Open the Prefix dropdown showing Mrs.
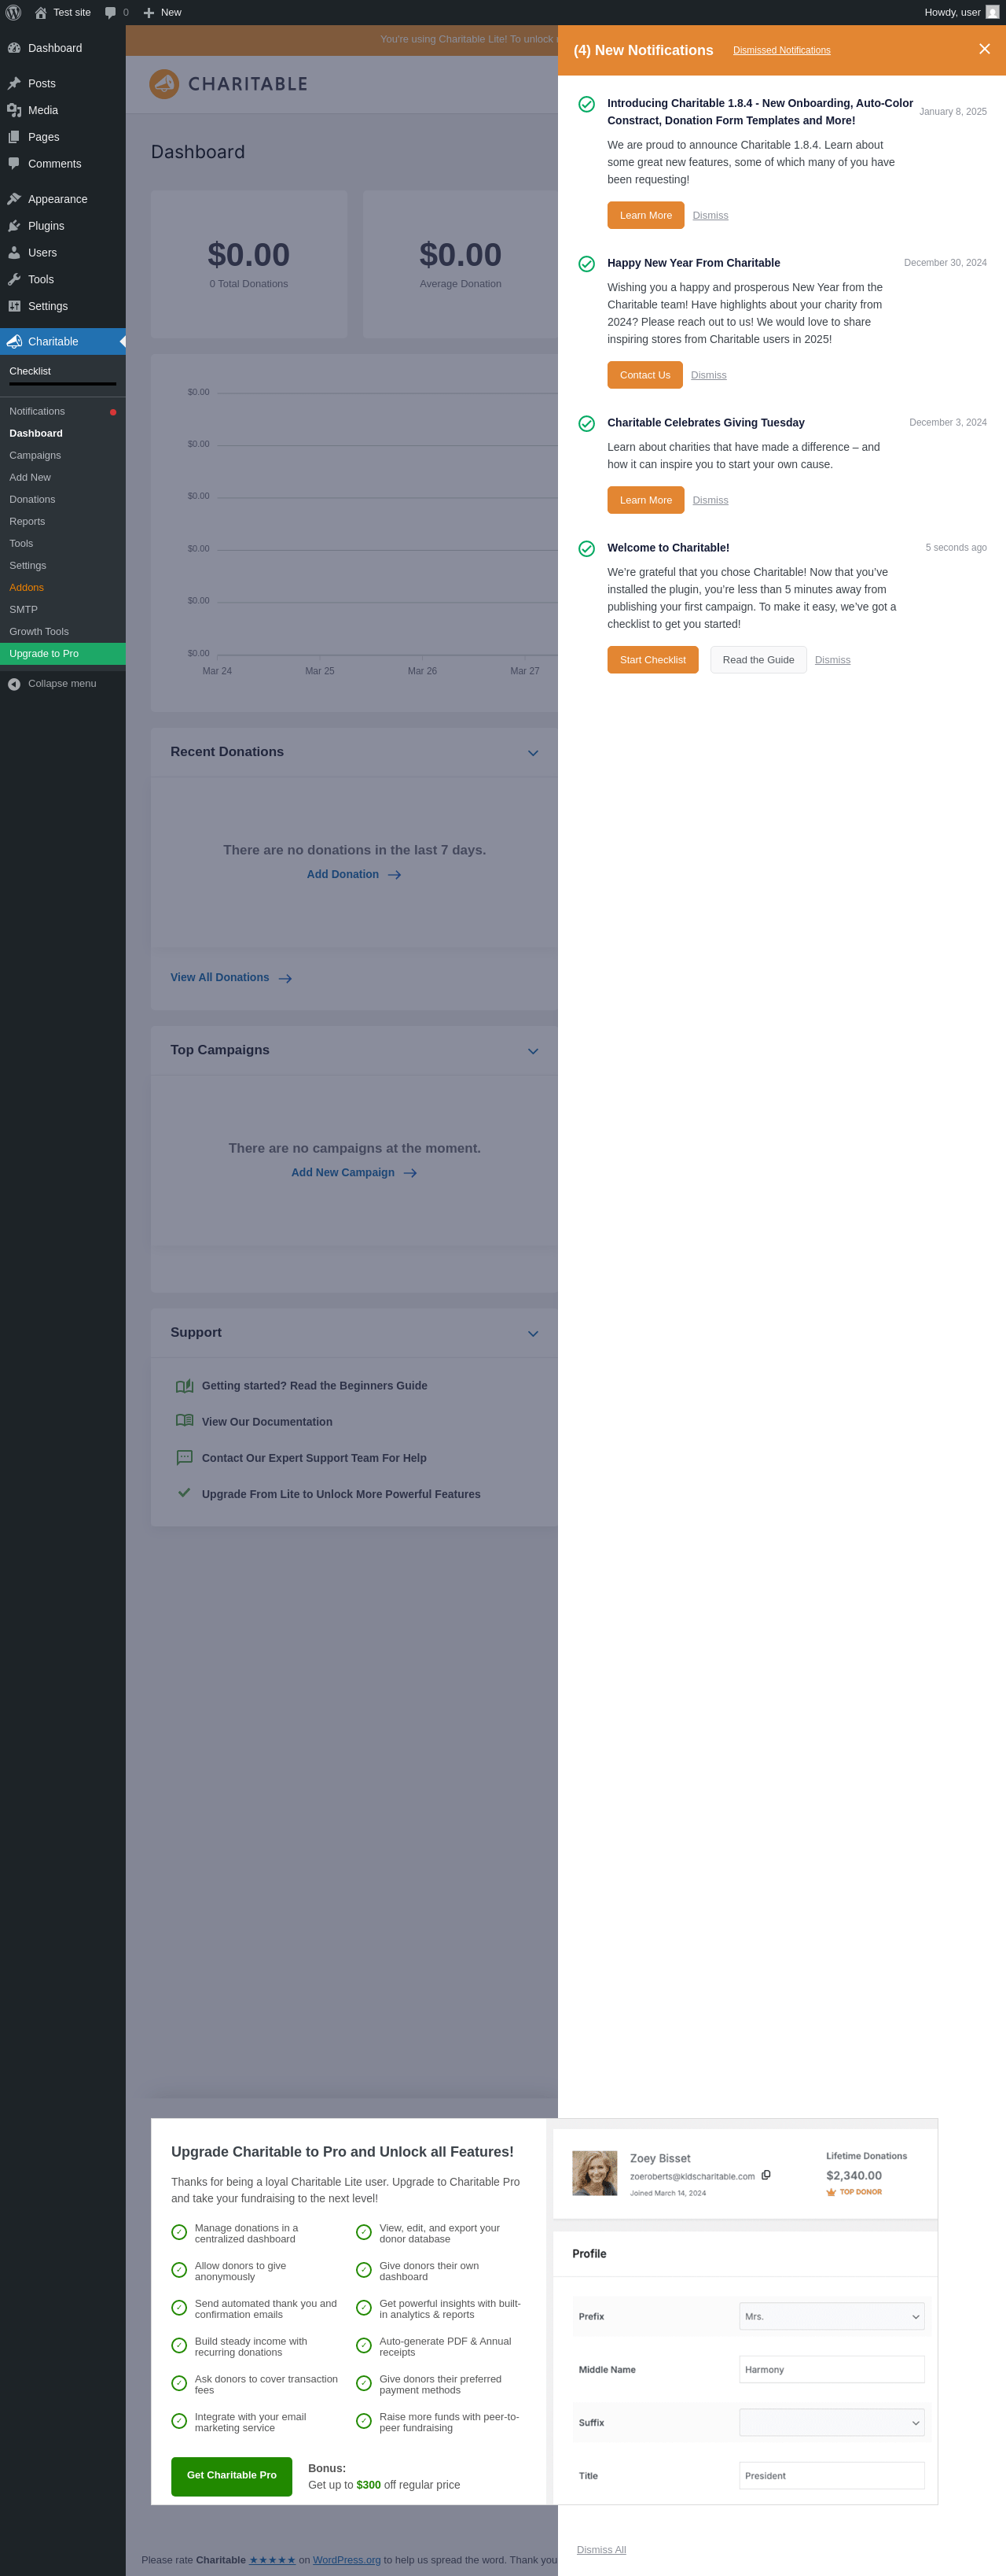This screenshot has width=1006, height=2576. (832, 2316)
